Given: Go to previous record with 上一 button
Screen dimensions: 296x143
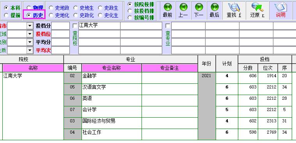Looking at the screenshot, I should coord(183,11).
